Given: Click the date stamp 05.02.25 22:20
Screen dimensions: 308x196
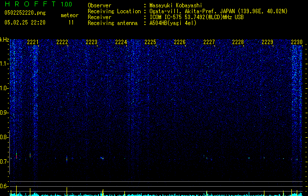Looking at the screenshot, I should 25,23.
